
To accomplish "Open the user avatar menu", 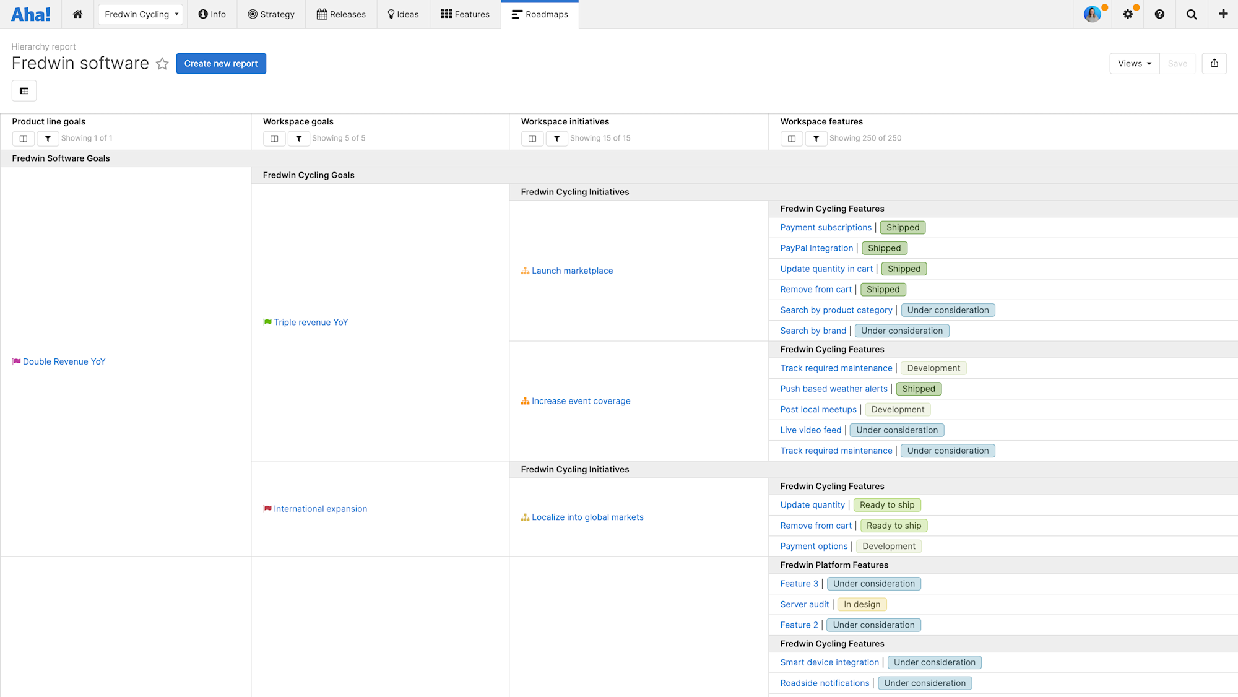I will point(1093,14).
